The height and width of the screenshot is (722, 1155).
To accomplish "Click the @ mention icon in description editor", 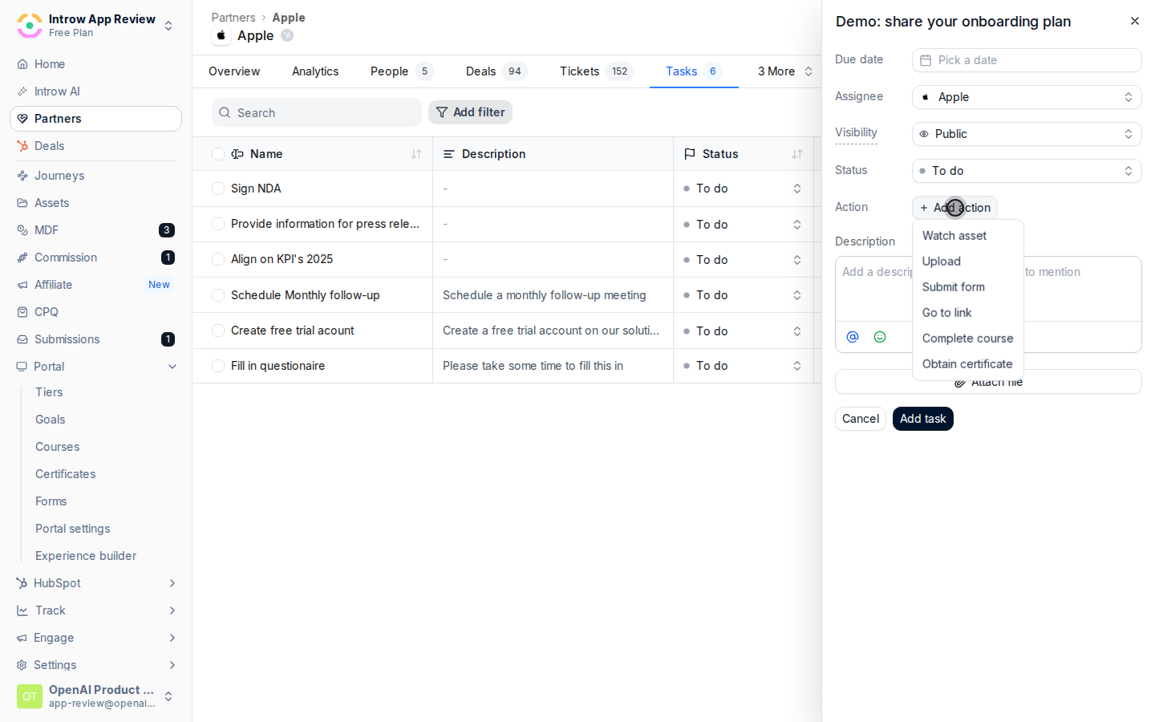I will [x=853, y=337].
